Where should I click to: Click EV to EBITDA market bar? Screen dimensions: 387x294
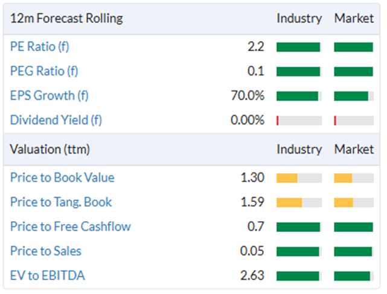pyautogui.click(x=354, y=276)
